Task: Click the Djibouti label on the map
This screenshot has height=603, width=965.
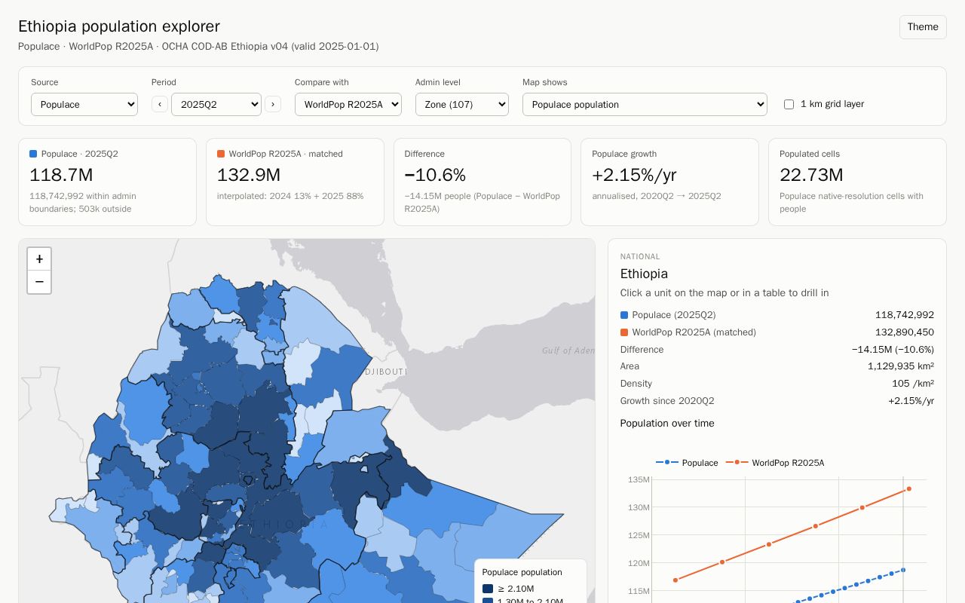Action: click(x=386, y=372)
